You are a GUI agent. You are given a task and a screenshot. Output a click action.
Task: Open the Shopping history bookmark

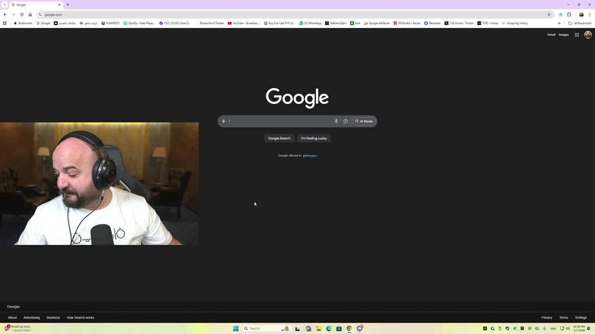[515, 23]
